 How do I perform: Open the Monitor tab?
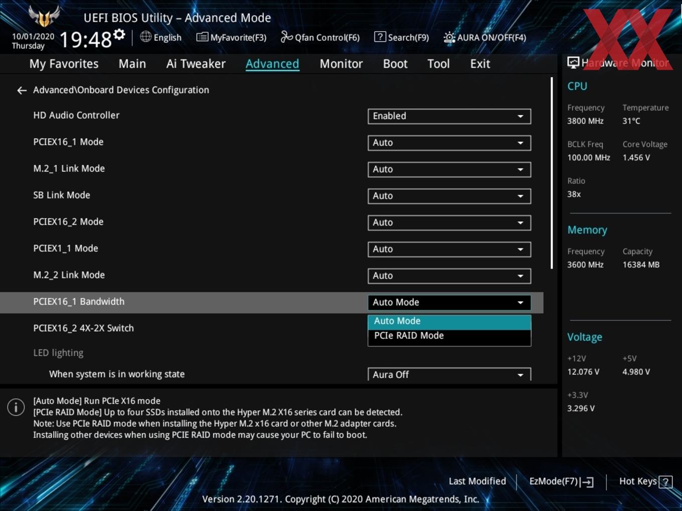(341, 64)
